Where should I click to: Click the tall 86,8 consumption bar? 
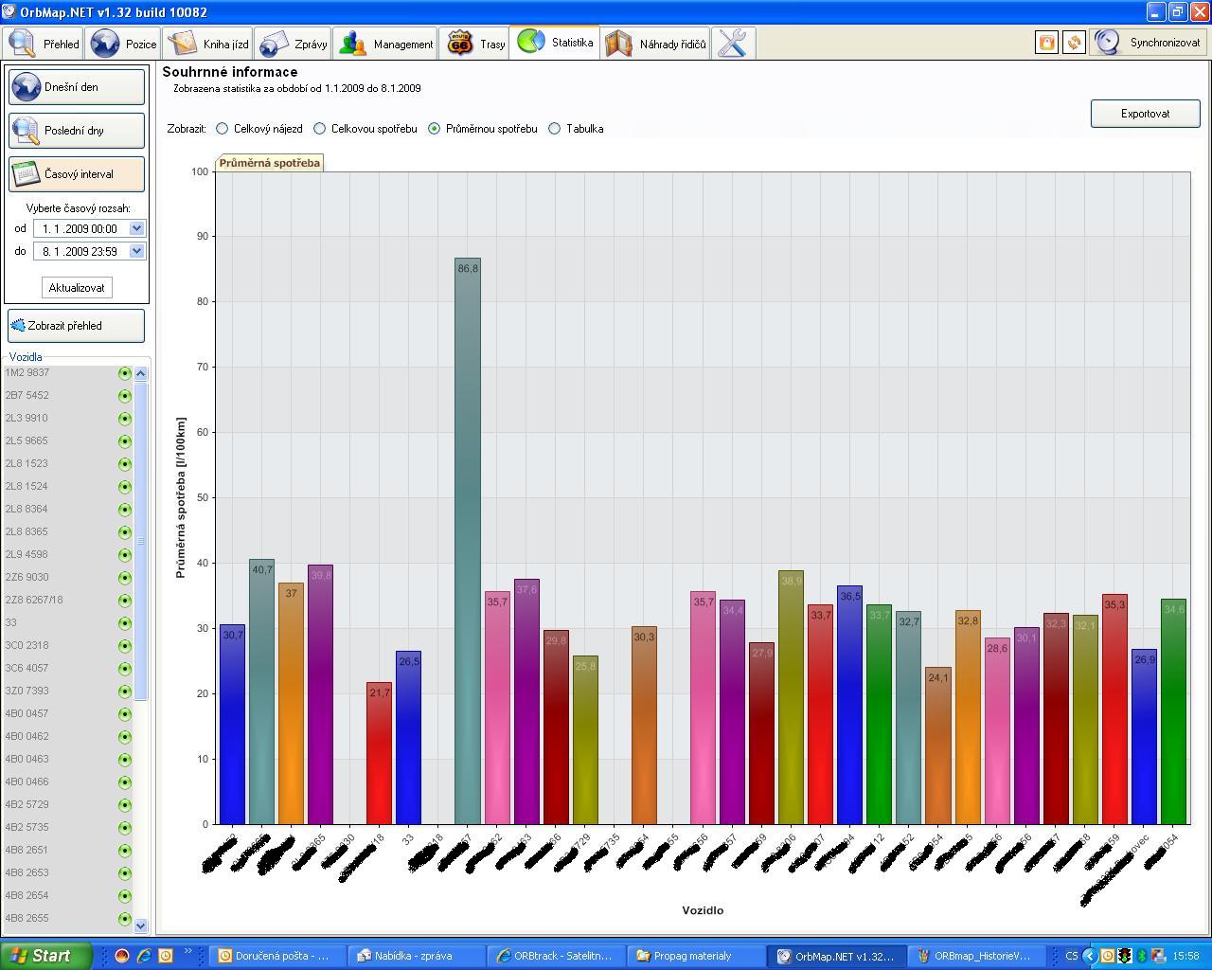(x=468, y=540)
